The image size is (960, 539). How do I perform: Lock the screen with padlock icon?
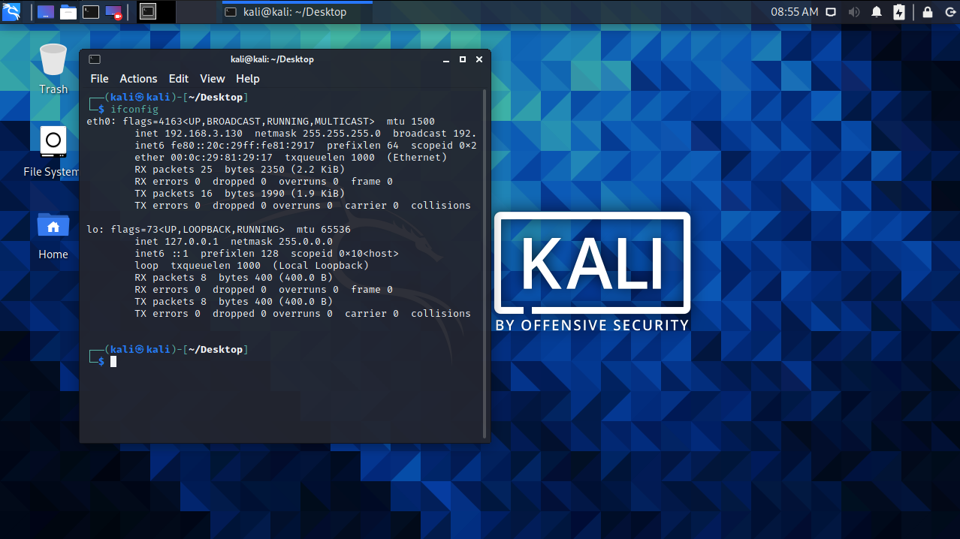click(x=928, y=12)
